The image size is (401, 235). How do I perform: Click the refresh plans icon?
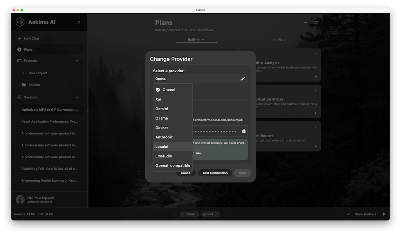(316, 22)
